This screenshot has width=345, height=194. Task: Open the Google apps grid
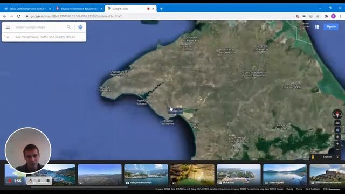(317, 26)
